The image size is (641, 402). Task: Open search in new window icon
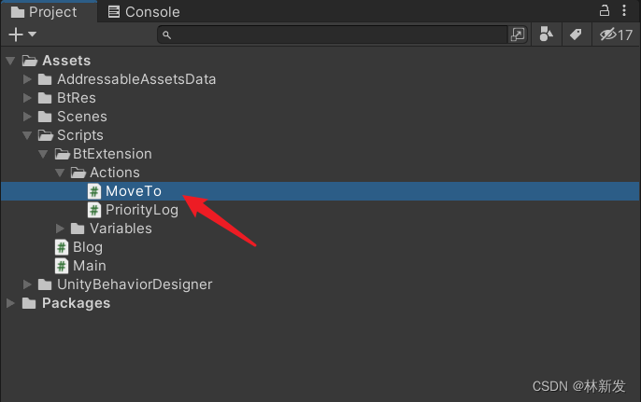pos(518,35)
